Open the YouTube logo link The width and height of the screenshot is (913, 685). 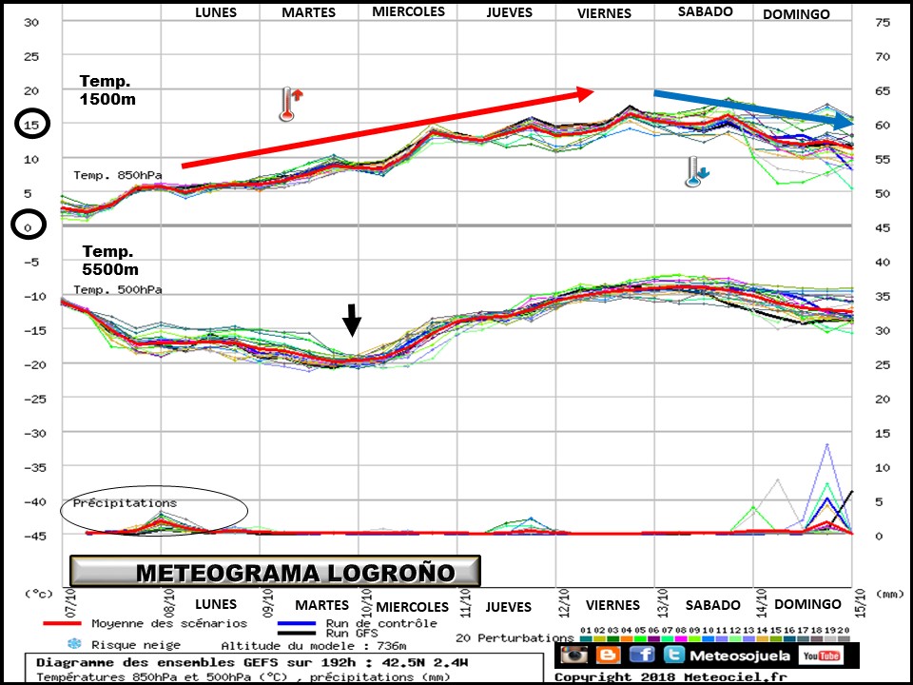point(821,656)
